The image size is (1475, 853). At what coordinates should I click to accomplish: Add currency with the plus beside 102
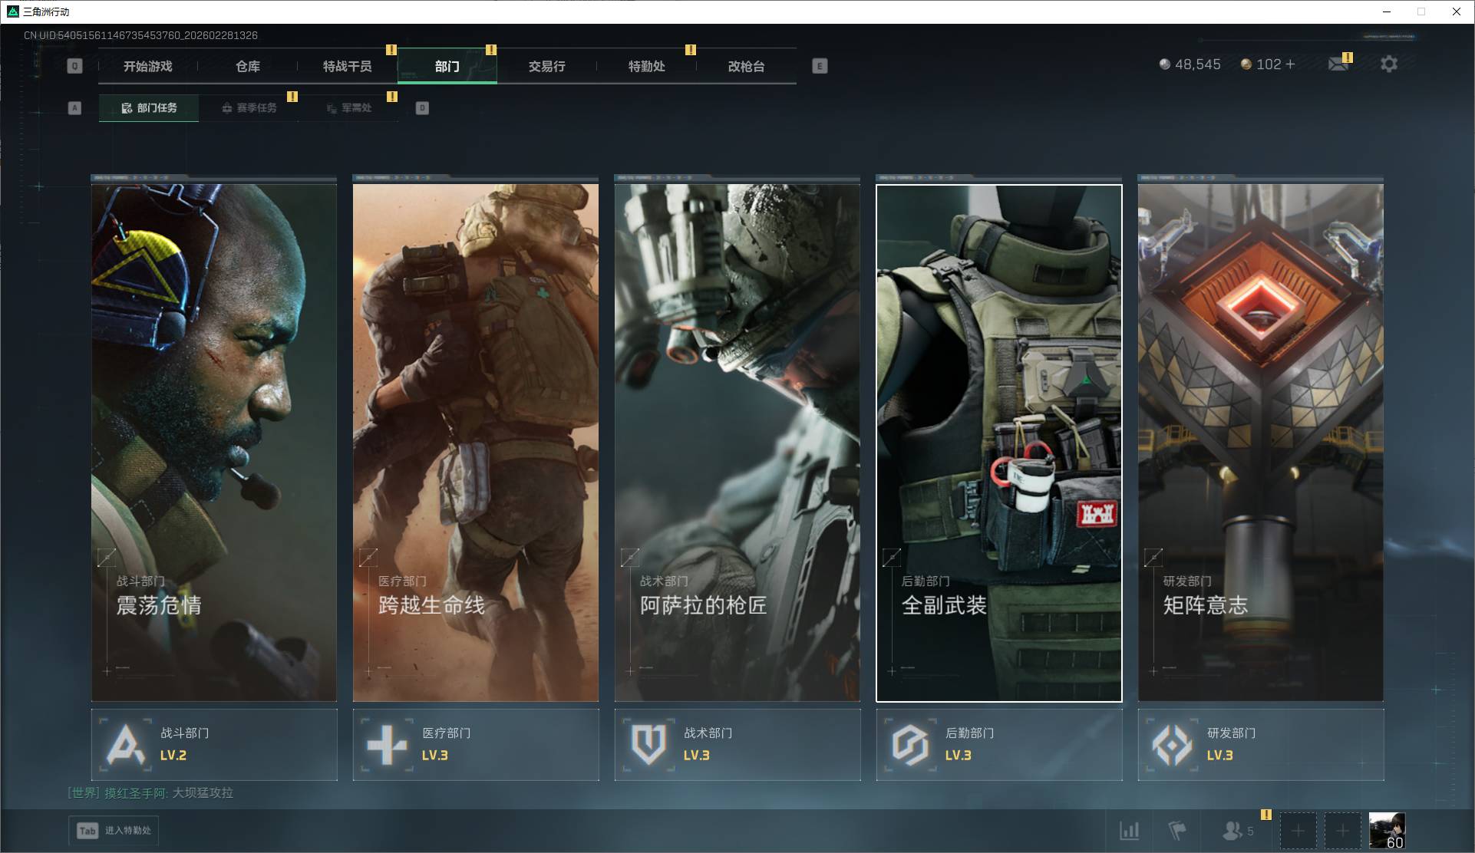[x=1290, y=64]
